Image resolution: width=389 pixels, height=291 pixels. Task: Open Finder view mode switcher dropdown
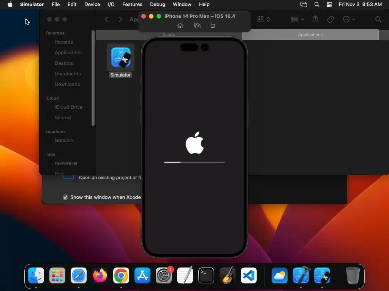[x=264, y=19]
